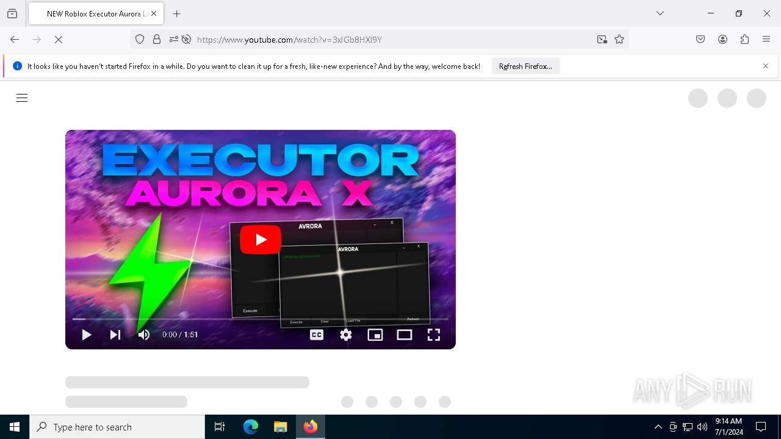Skip to the next video

click(115, 335)
